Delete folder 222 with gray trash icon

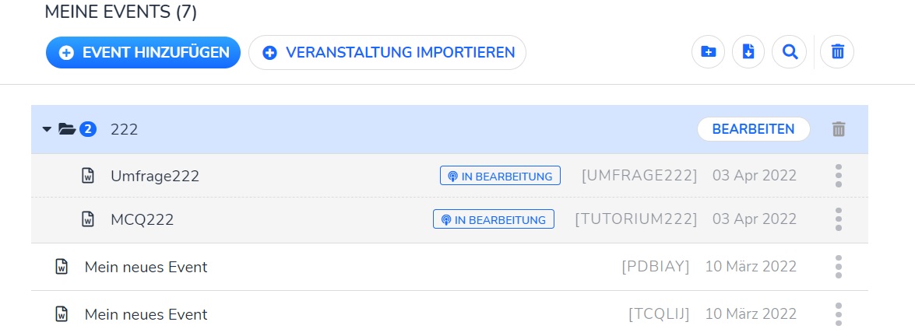838,129
